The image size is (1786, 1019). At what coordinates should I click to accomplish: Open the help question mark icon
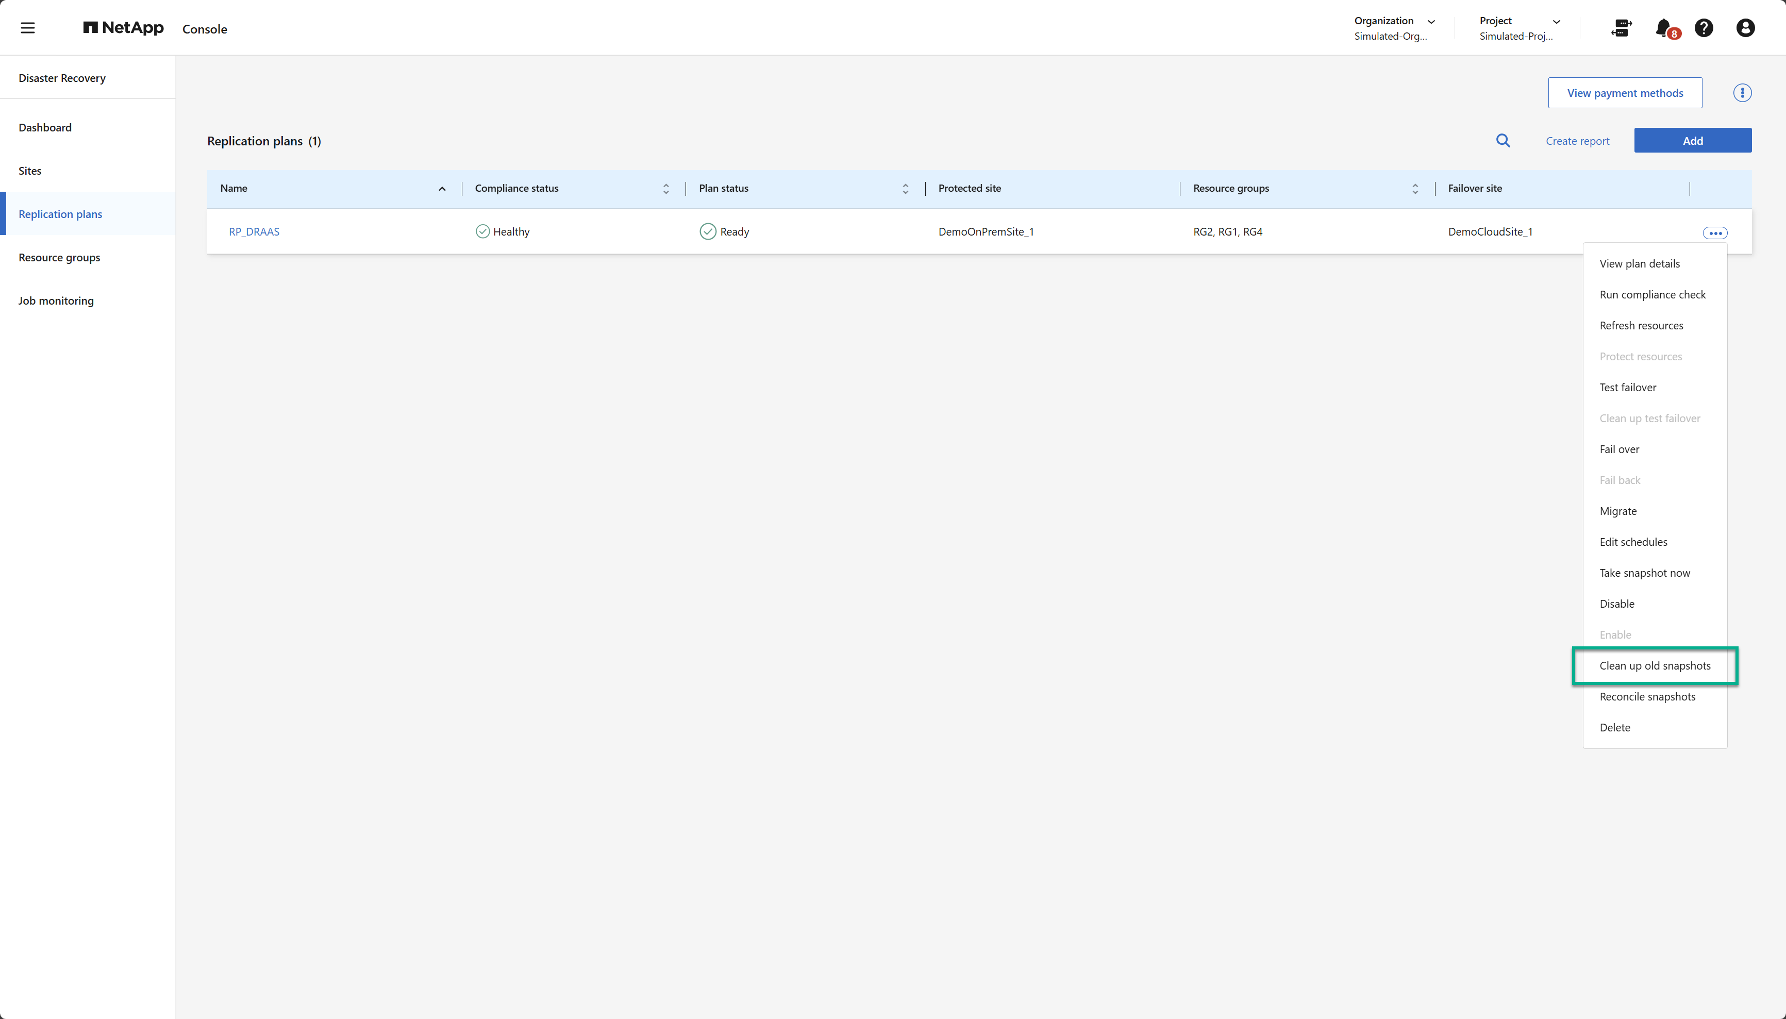pyautogui.click(x=1704, y=28)
